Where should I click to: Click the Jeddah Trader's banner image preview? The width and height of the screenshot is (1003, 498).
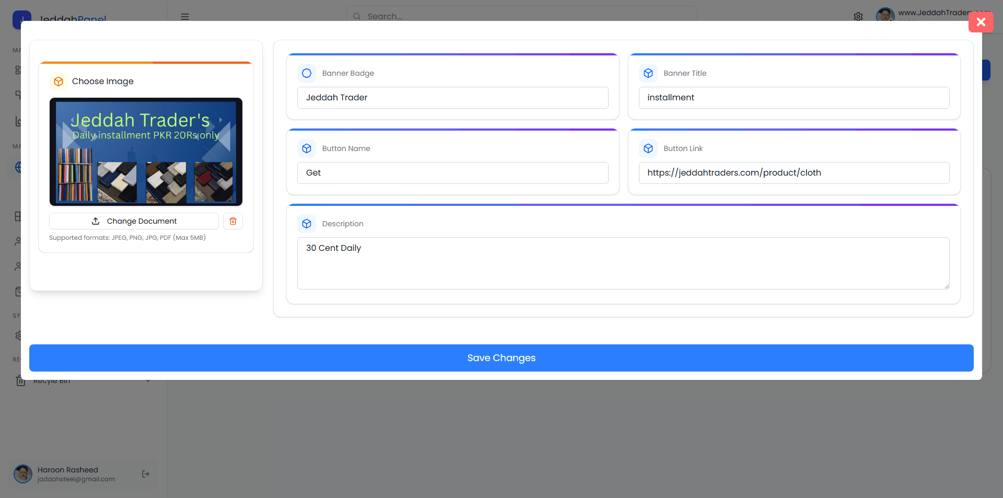(x=146, y=152)
